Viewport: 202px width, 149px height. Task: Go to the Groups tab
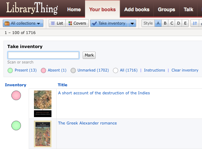tap(166, 9)
